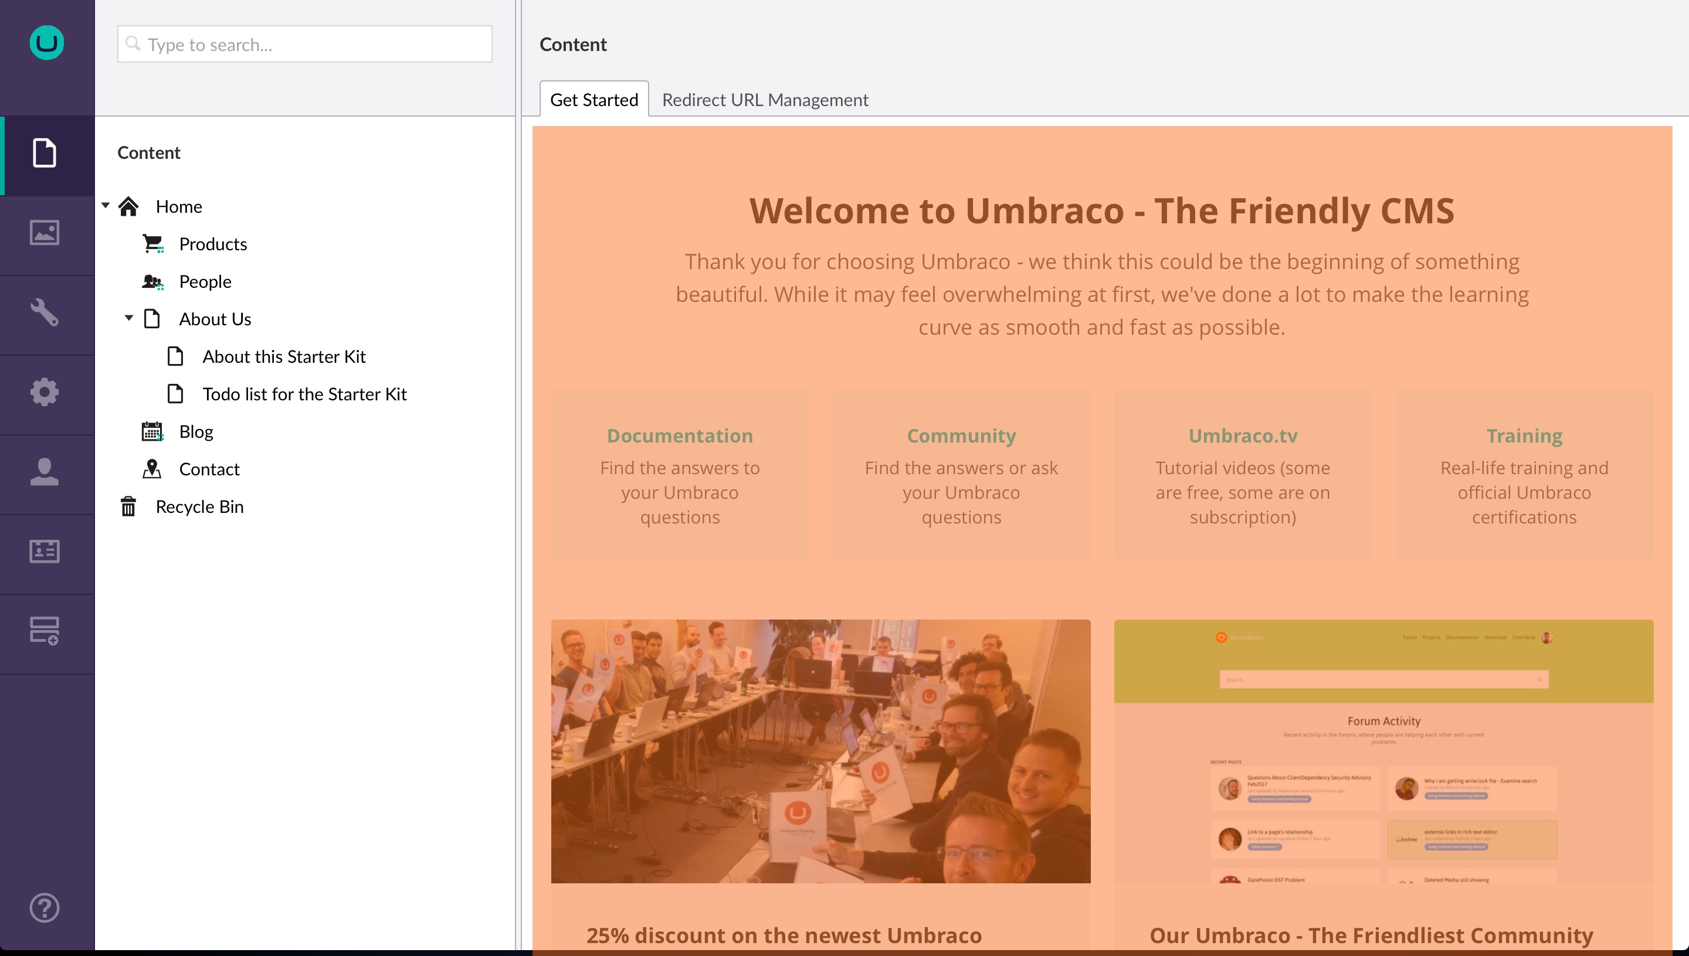Click the Type to search field
The width and height of the screenshot is (1689, 956).
pos(305,44)
